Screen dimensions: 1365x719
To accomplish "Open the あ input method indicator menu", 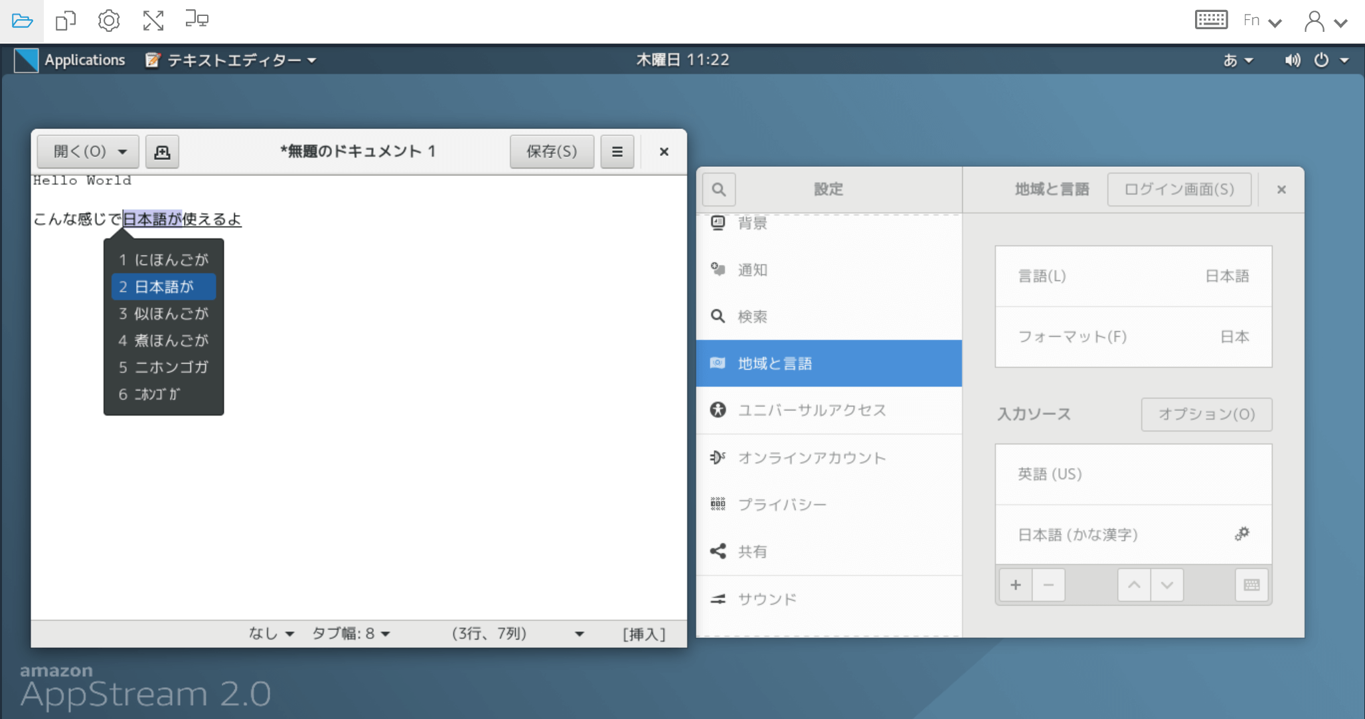I will coord(1238,60).
